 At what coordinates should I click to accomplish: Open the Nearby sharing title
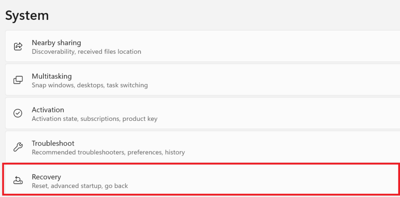coord(56,43)
